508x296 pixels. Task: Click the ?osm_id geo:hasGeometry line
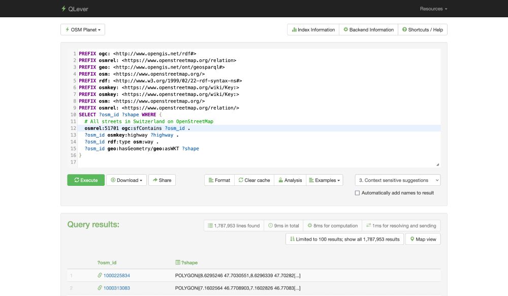(x=142, y=149)
